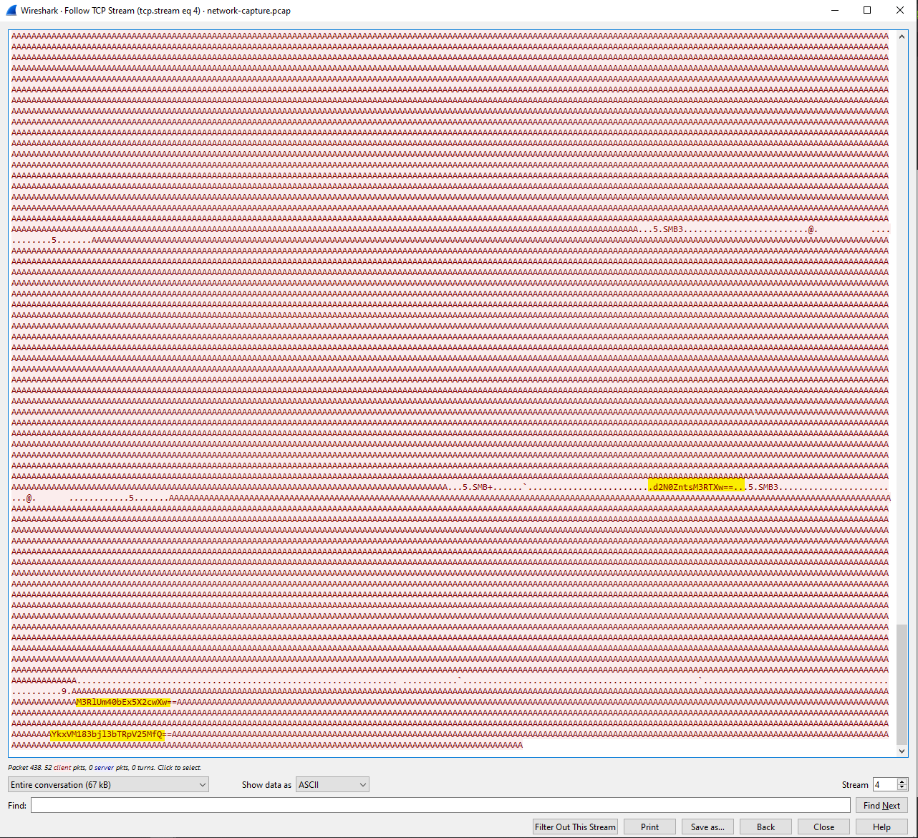This screenshot has height=838, width=918.
Task: Click the first SMB3 text in stream
Action: point(673,229)
